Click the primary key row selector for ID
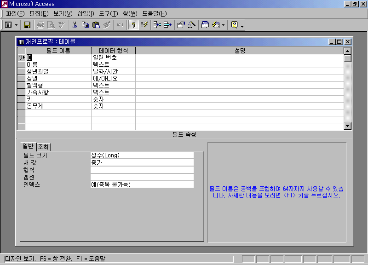This screenshot has height=265, width=368. pos(21,58)
